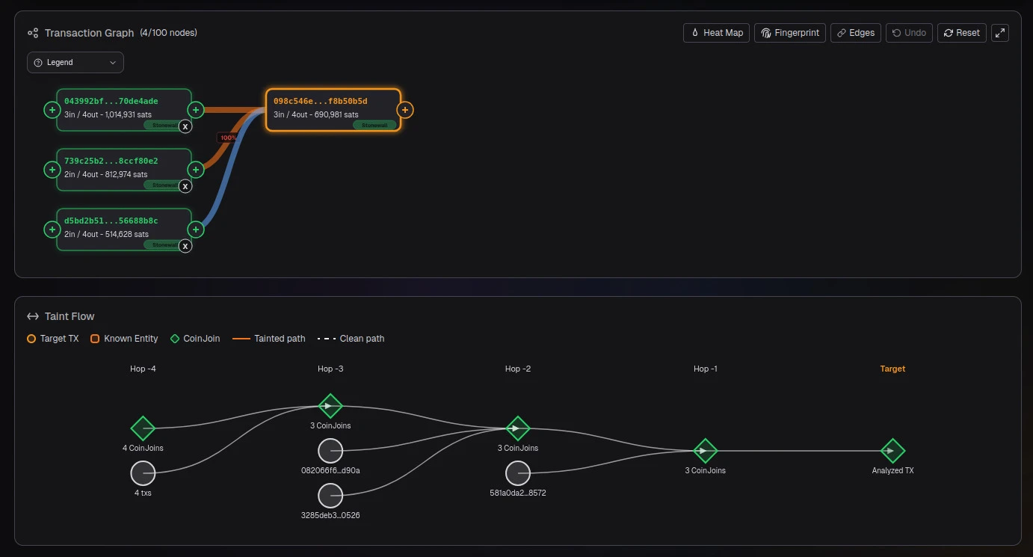Expand outputs of target node 098c546e
1033x557 pixels.
click(x=404, y=110)
